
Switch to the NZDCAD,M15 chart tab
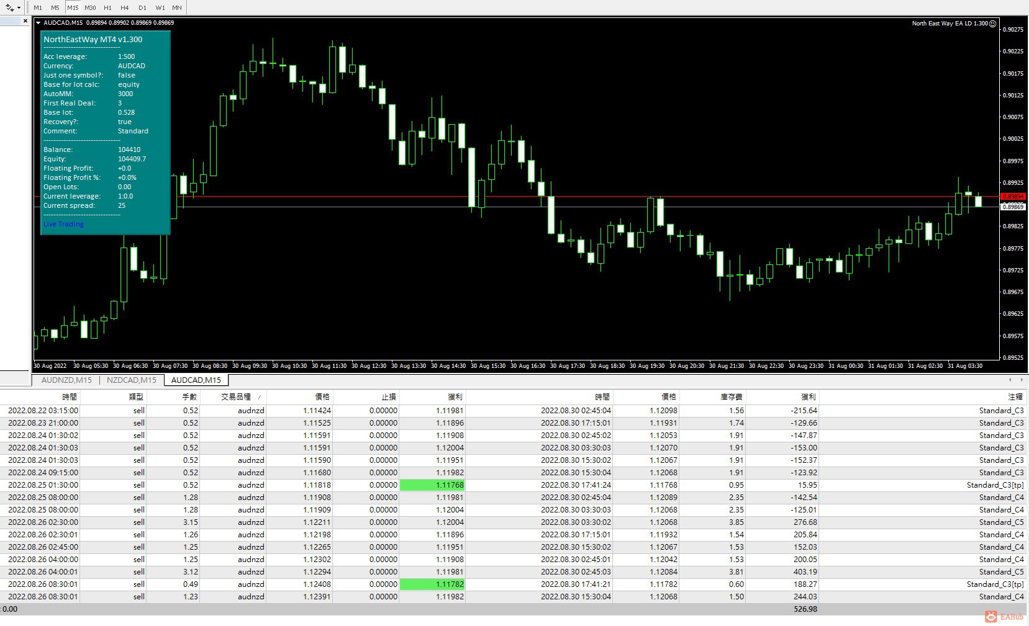pos(131,380)
